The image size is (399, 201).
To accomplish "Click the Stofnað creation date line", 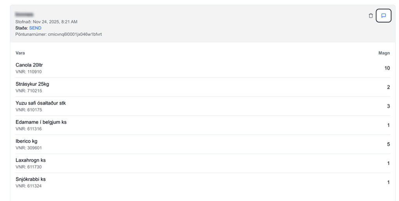I will pos(46,22).
